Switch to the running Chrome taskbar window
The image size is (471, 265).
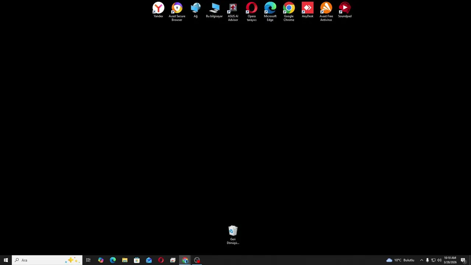point(185,260)
